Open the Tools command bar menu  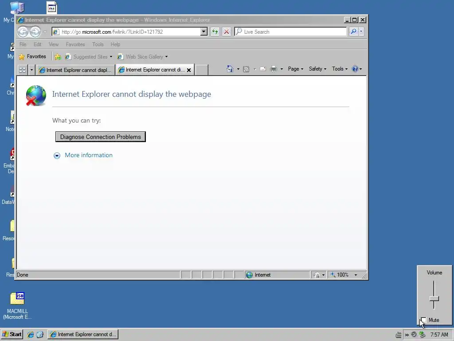pyautogui.click(x=340, y=69)
